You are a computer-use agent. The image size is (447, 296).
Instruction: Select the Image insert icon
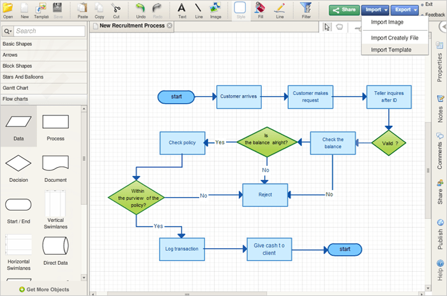[215, 8]
